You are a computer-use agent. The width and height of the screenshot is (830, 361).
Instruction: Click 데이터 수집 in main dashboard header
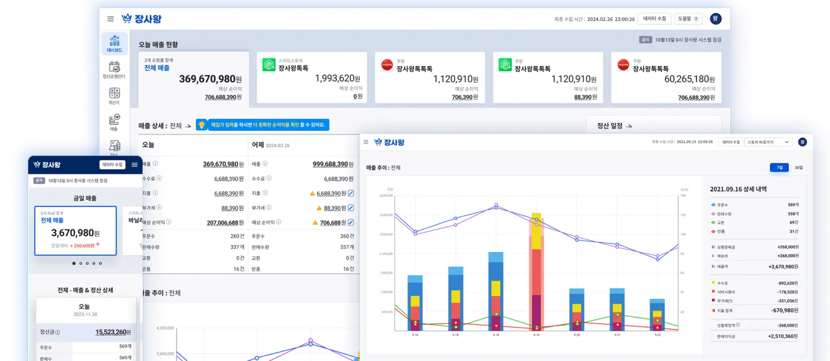pyautogui.click(x=654, y=19)
